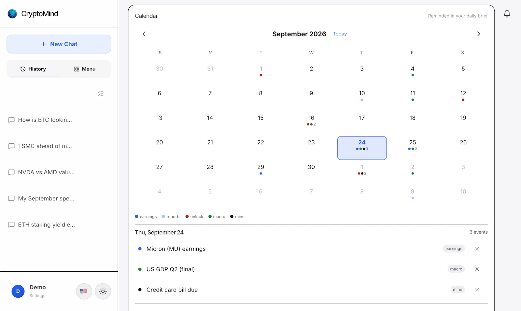
Task: Click the earnings tag on Micron event
Action: [454, 249]
